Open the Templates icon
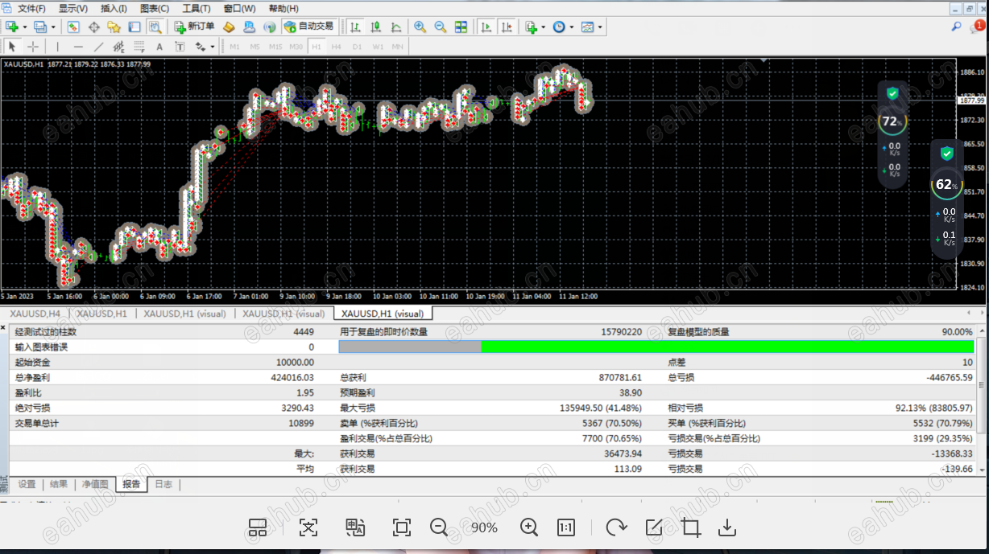Image resolution: width=989 pixels, height=554 pixels. 587,27
